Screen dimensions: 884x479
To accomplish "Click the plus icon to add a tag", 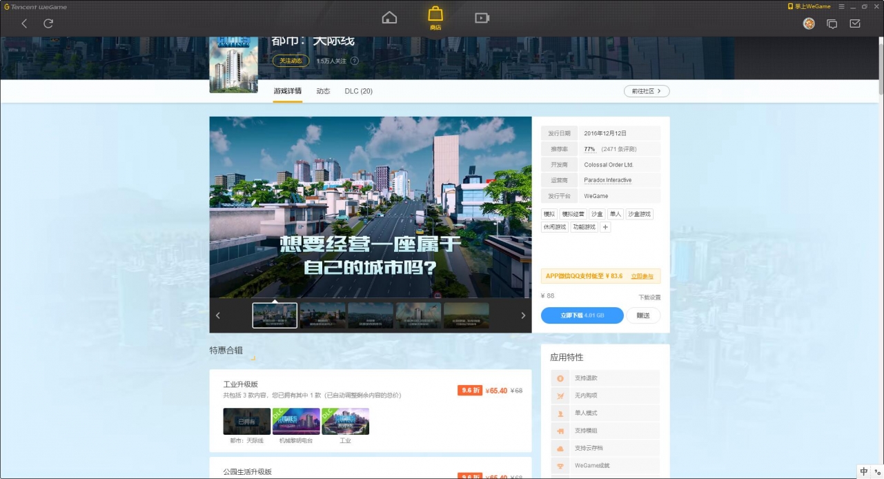I will (x=605, y=227).
